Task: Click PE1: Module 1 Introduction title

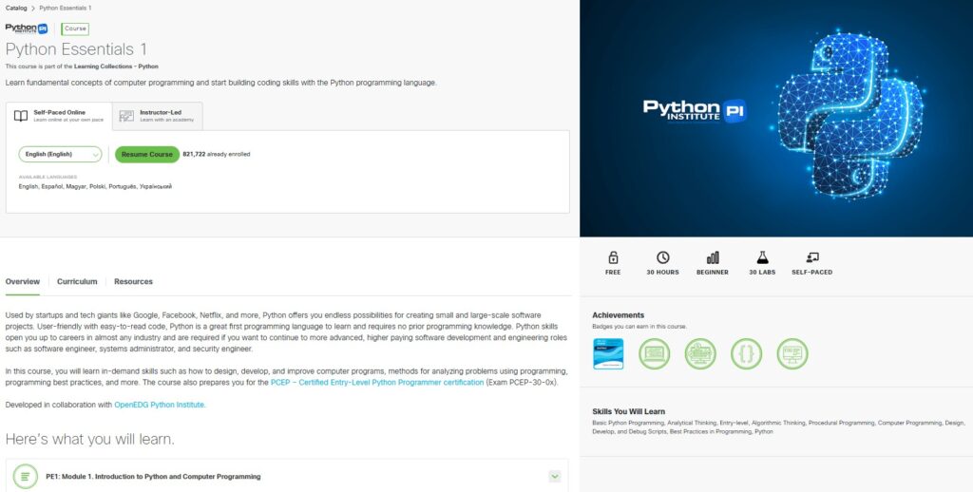Action: tap(153, 477)
